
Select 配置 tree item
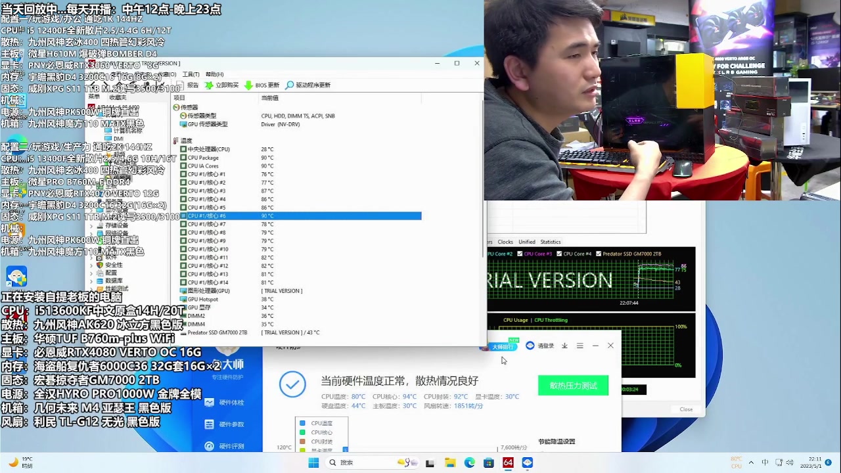[106, 273]
